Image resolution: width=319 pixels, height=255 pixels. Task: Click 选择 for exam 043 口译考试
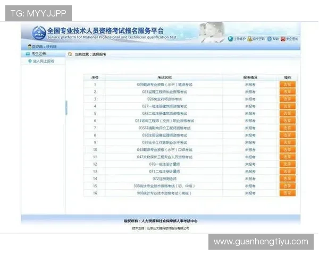pos(287,150)
